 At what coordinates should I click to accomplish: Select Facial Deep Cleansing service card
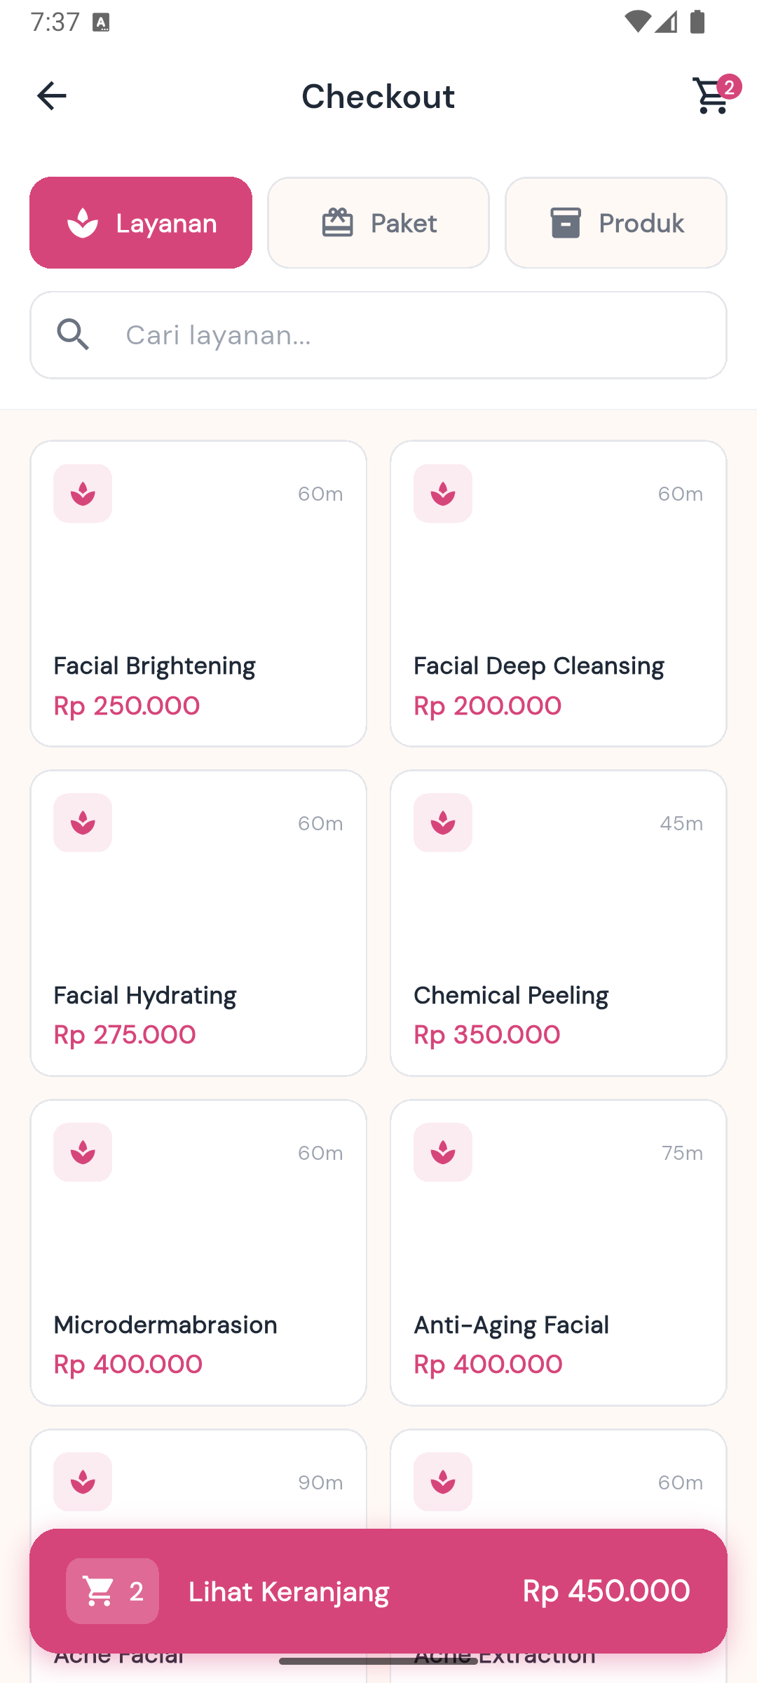coord(559,593)
